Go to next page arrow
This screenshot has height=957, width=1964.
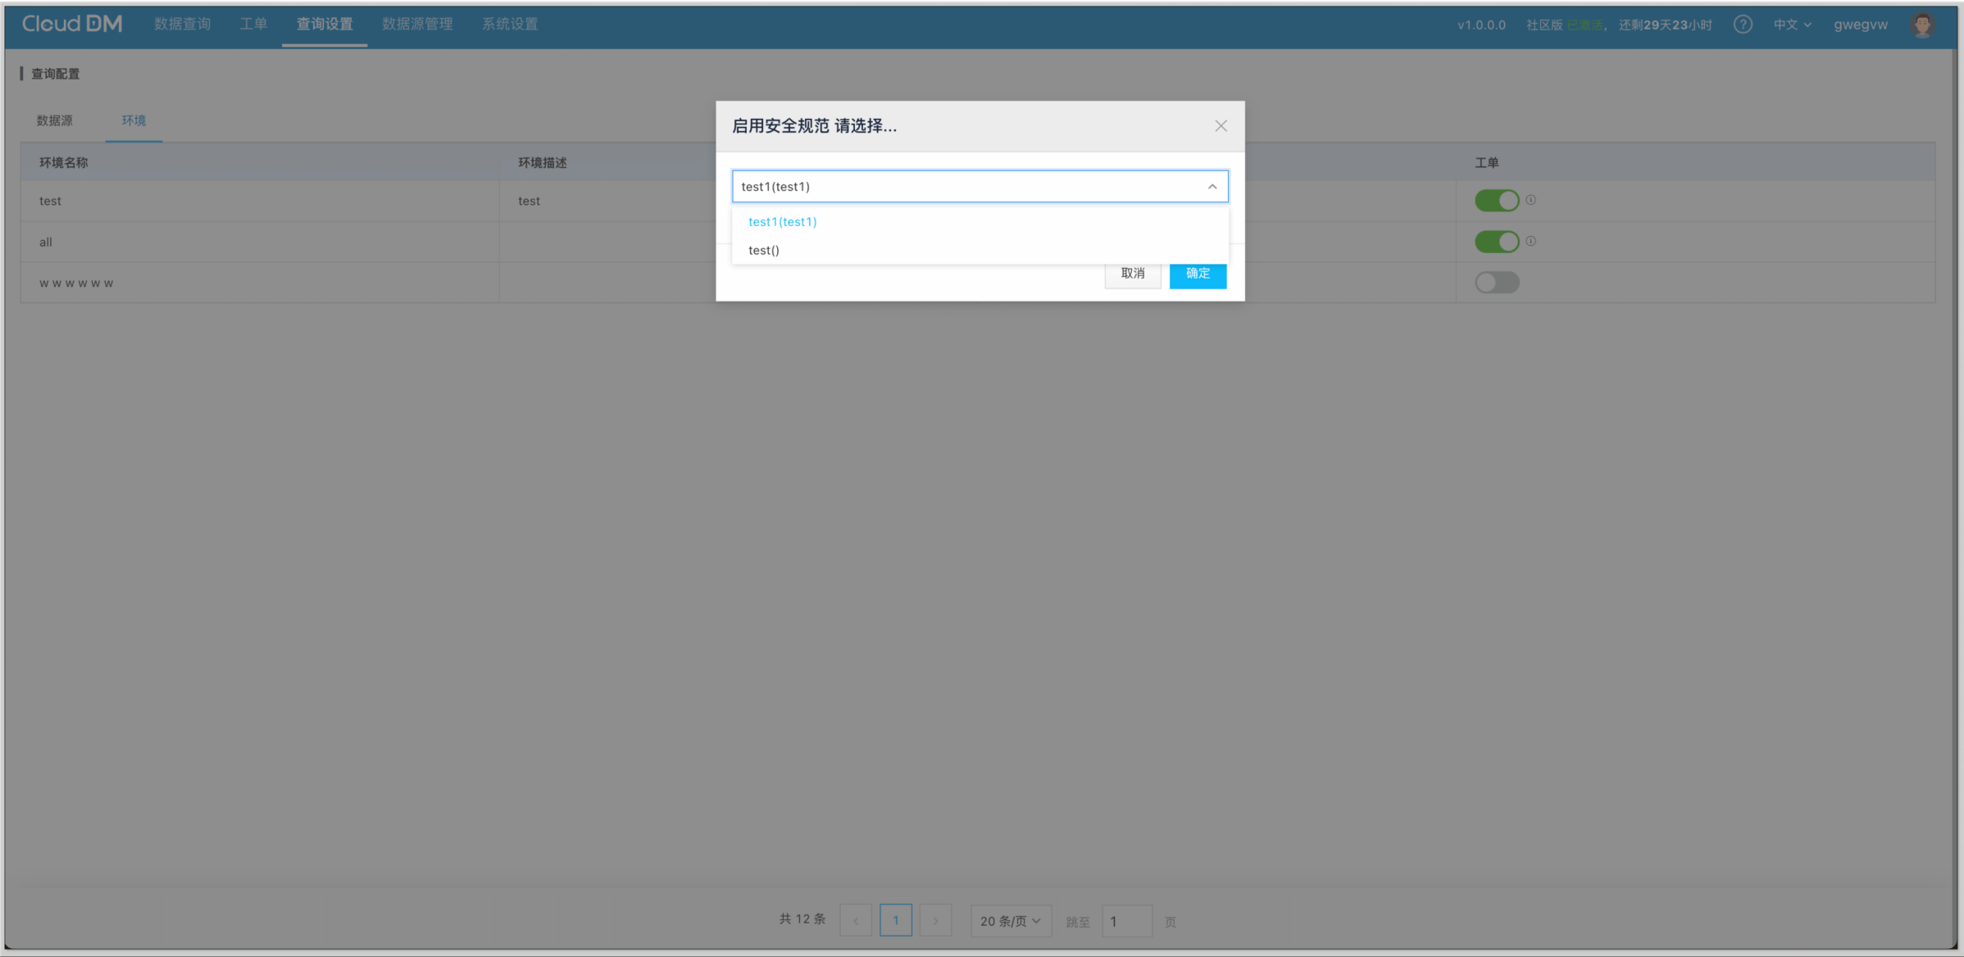pos(935,921)
